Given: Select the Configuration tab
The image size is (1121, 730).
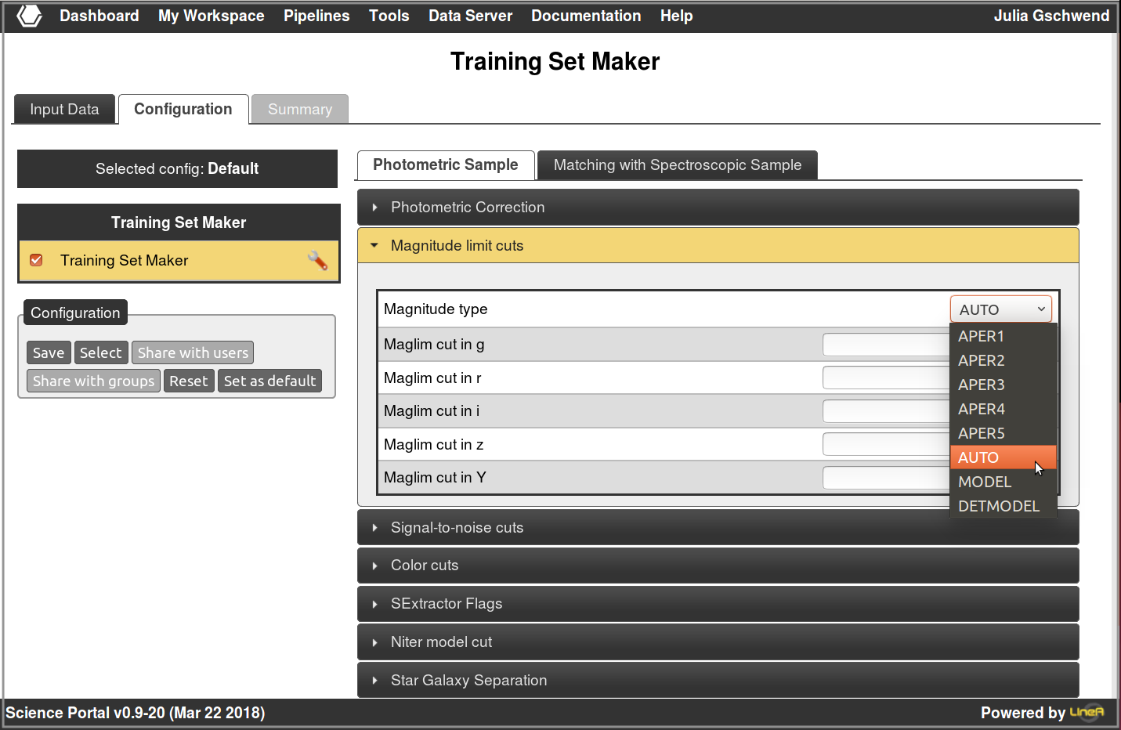Looking at the screenshot, I should [x=183, y=109].
